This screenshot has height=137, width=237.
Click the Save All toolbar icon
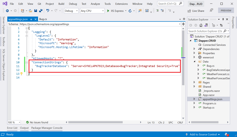tap(41, 11)
